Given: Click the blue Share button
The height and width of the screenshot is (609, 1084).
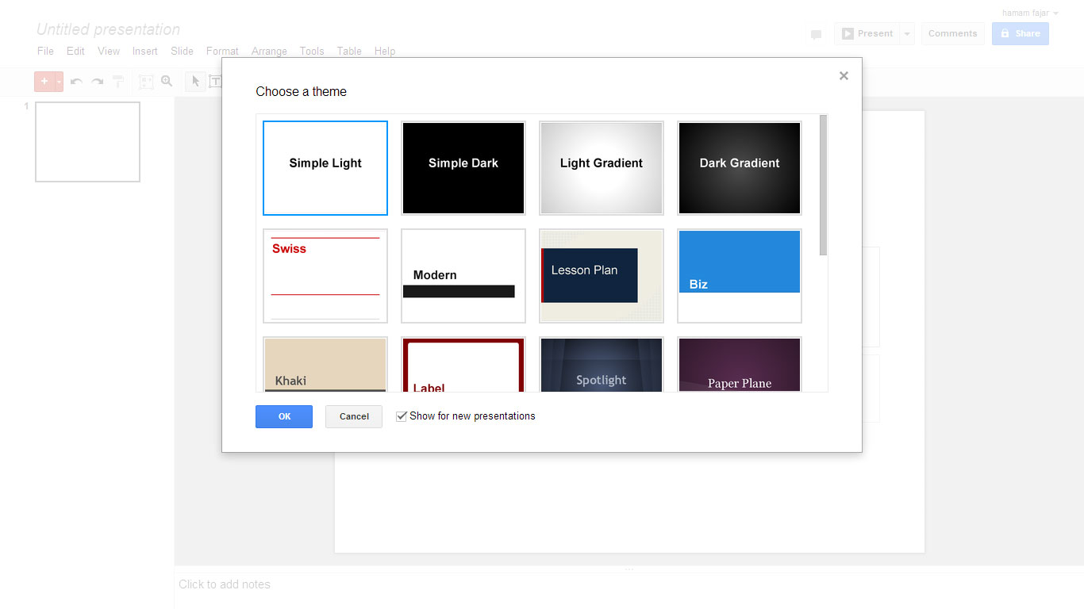Looking at the screenshot, I should pyautogui.click(x=1021, y=33).
